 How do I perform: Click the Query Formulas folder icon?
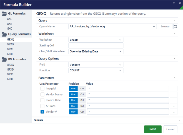[5, 34]
